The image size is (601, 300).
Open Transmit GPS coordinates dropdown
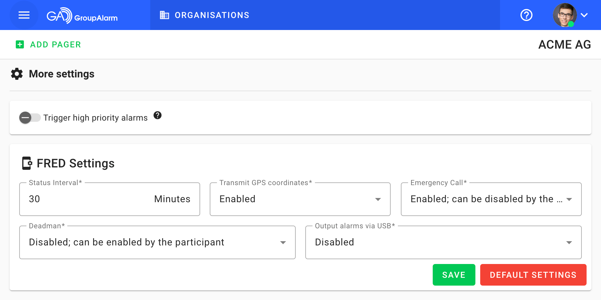[300, 199]
